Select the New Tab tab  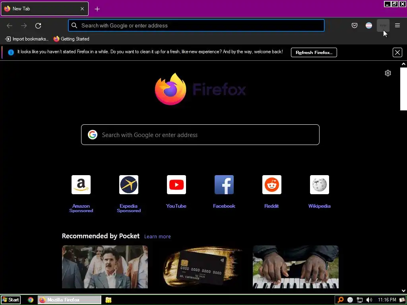click(x=45, y=9)
